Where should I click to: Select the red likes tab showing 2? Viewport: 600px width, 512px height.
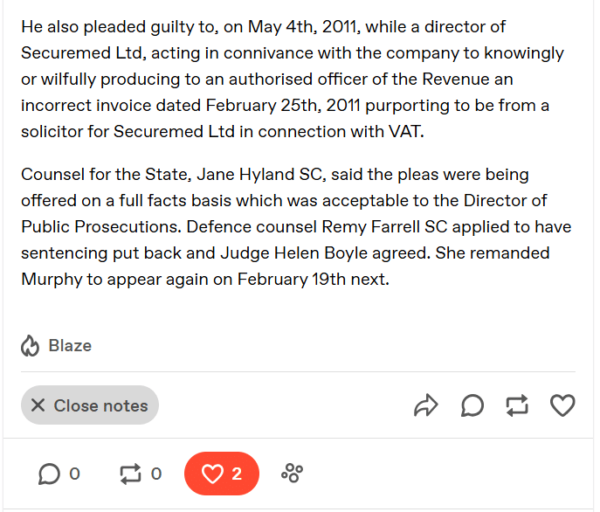tap(222, 474)
